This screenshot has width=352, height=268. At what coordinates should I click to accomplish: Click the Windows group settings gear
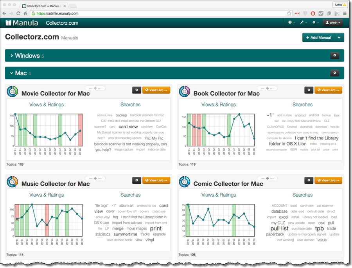tap(334, 56)
